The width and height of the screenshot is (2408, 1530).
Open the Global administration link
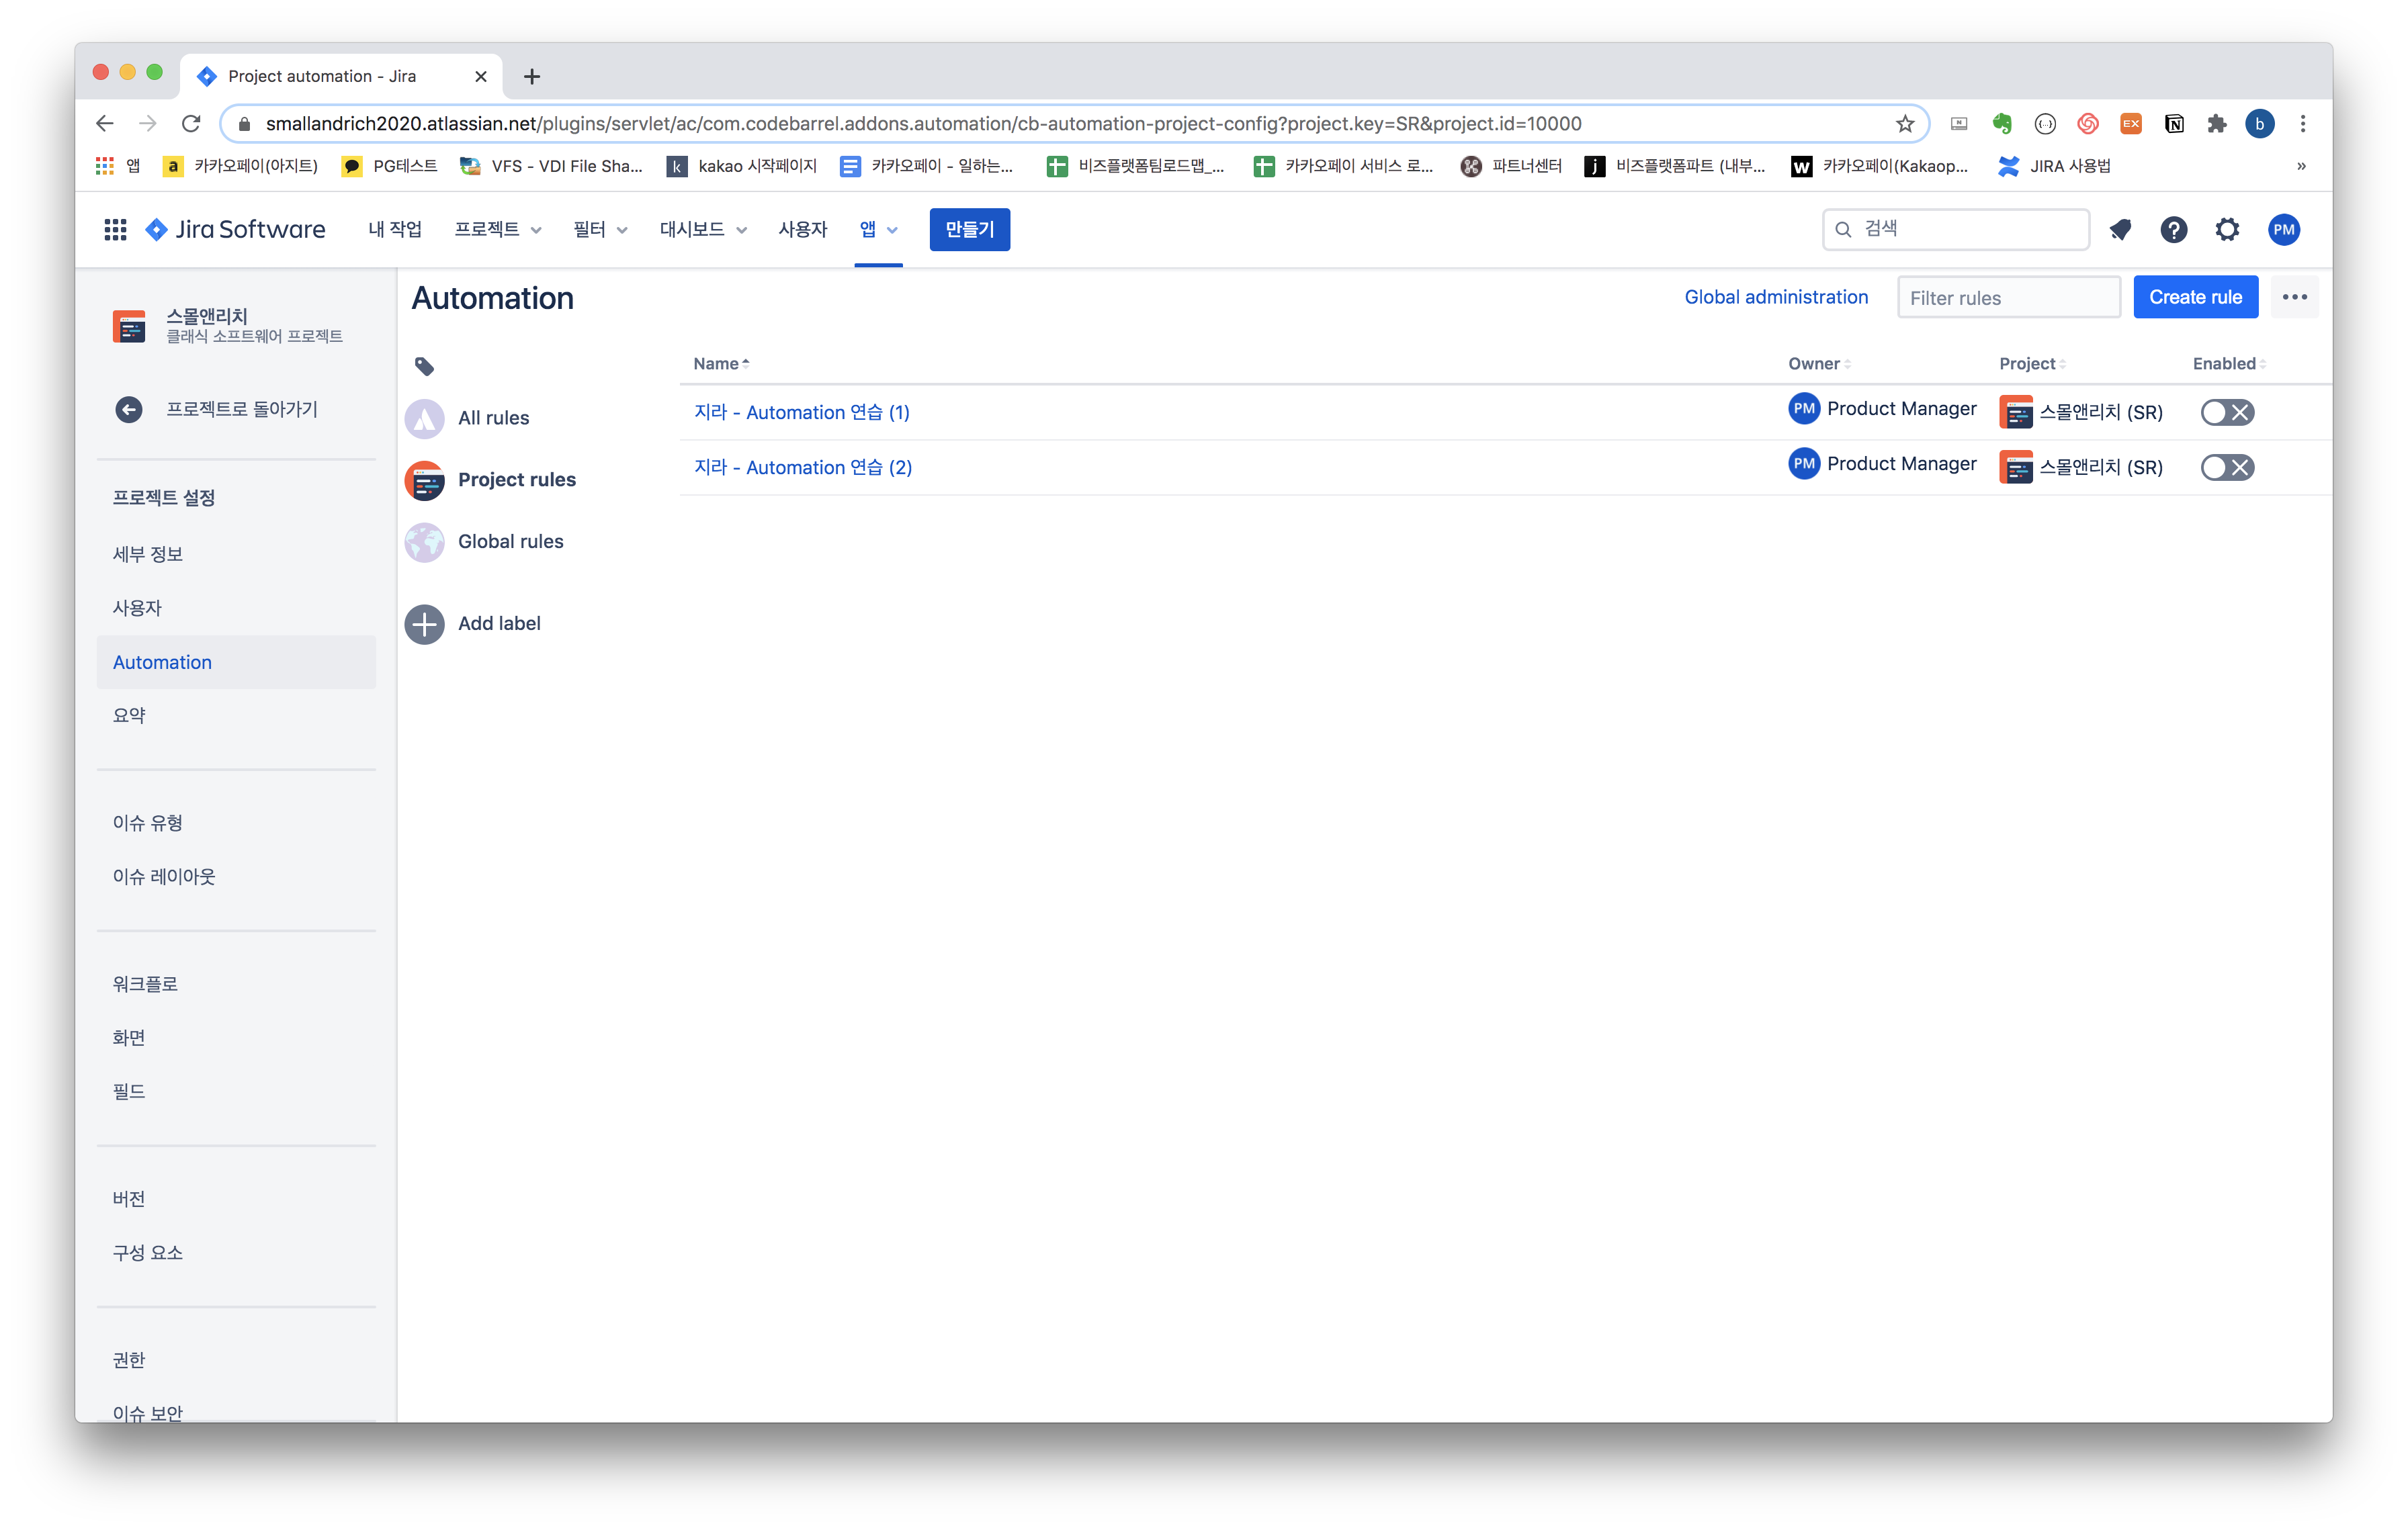[1776, 298]
